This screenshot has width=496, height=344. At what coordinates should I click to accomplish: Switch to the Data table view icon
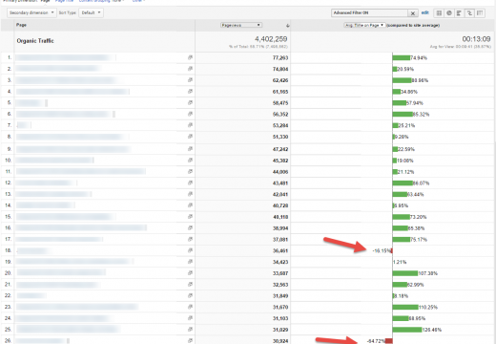coord(439,13)
